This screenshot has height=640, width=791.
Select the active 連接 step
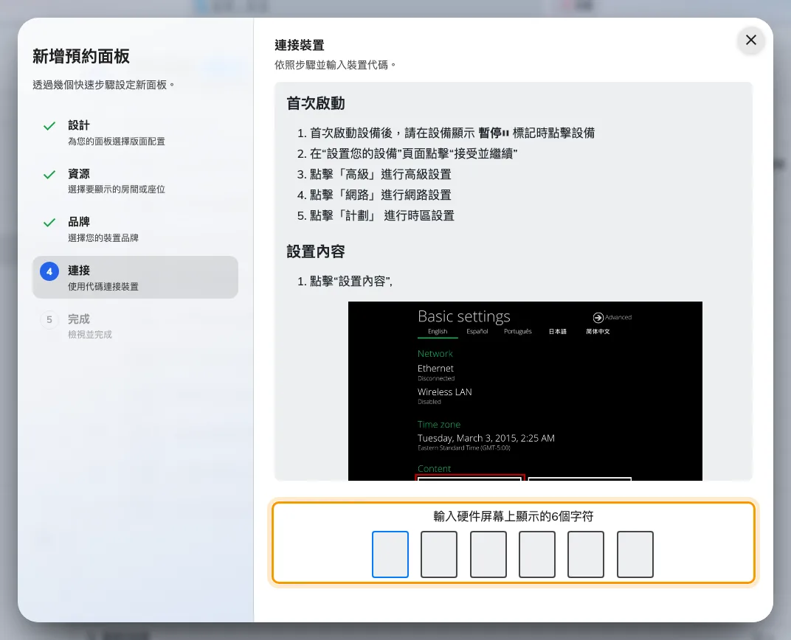coord(135,277)
